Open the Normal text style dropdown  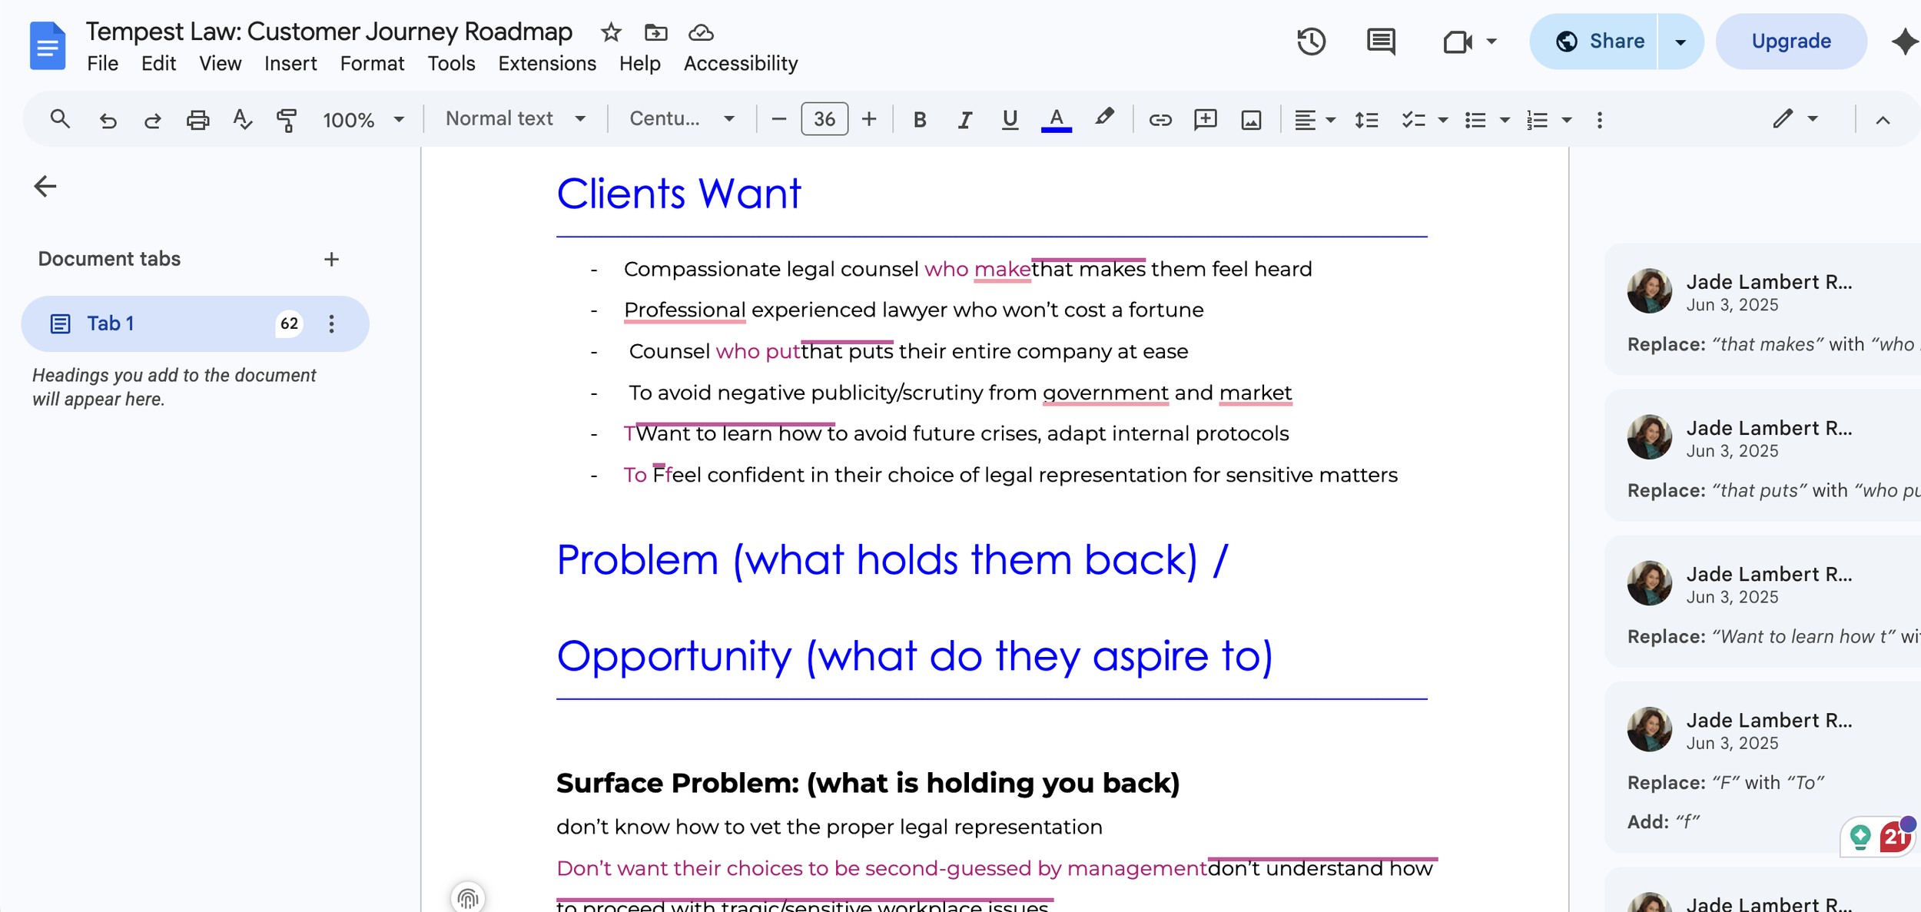(x=516, y=119)
